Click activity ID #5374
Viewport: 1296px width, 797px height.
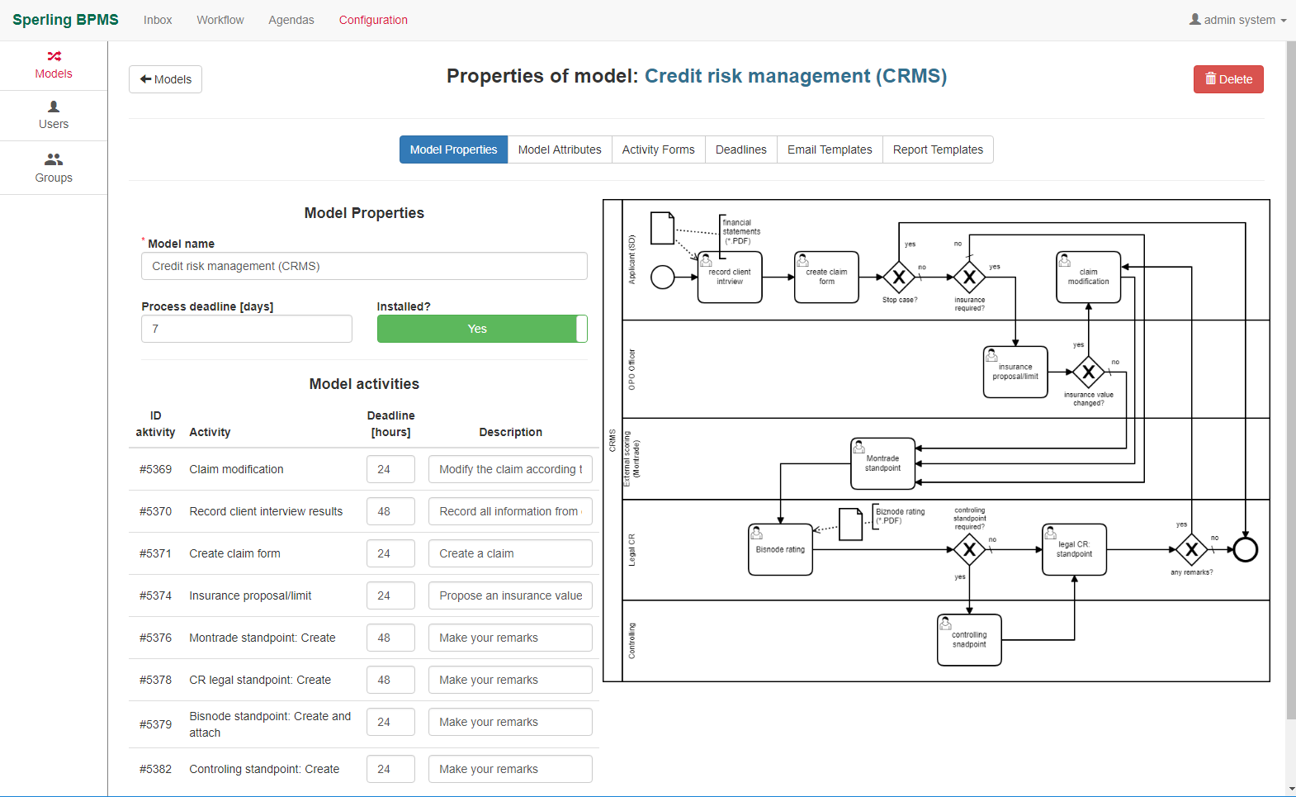pos(155,595)
